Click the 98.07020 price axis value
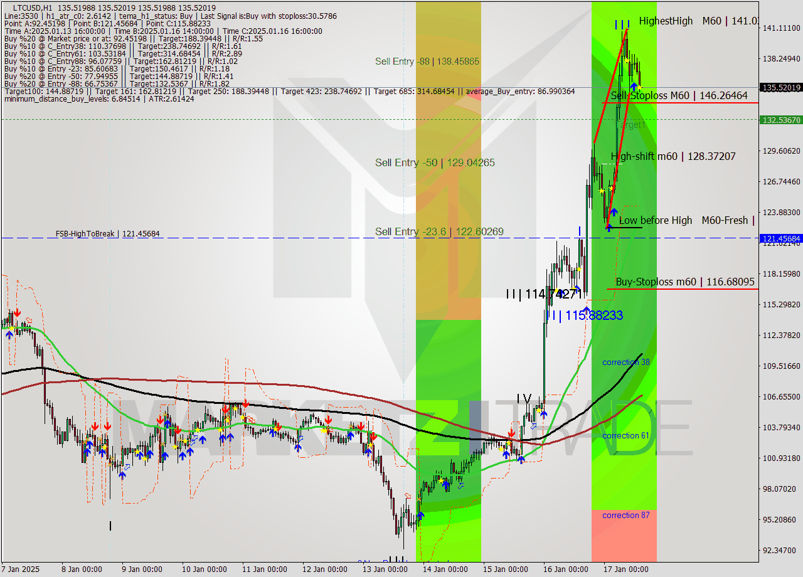 click(781, 489)
